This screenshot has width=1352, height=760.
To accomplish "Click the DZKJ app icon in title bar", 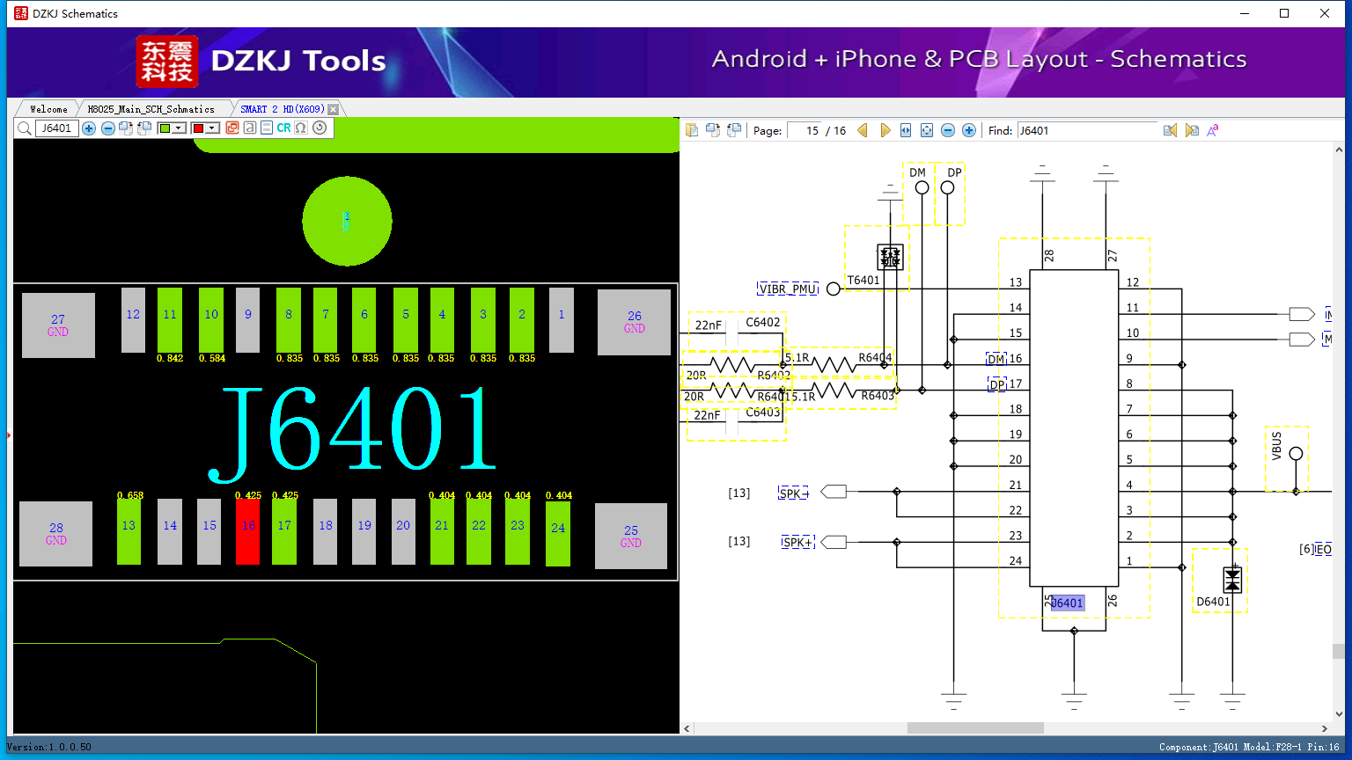I will [20, 13].
